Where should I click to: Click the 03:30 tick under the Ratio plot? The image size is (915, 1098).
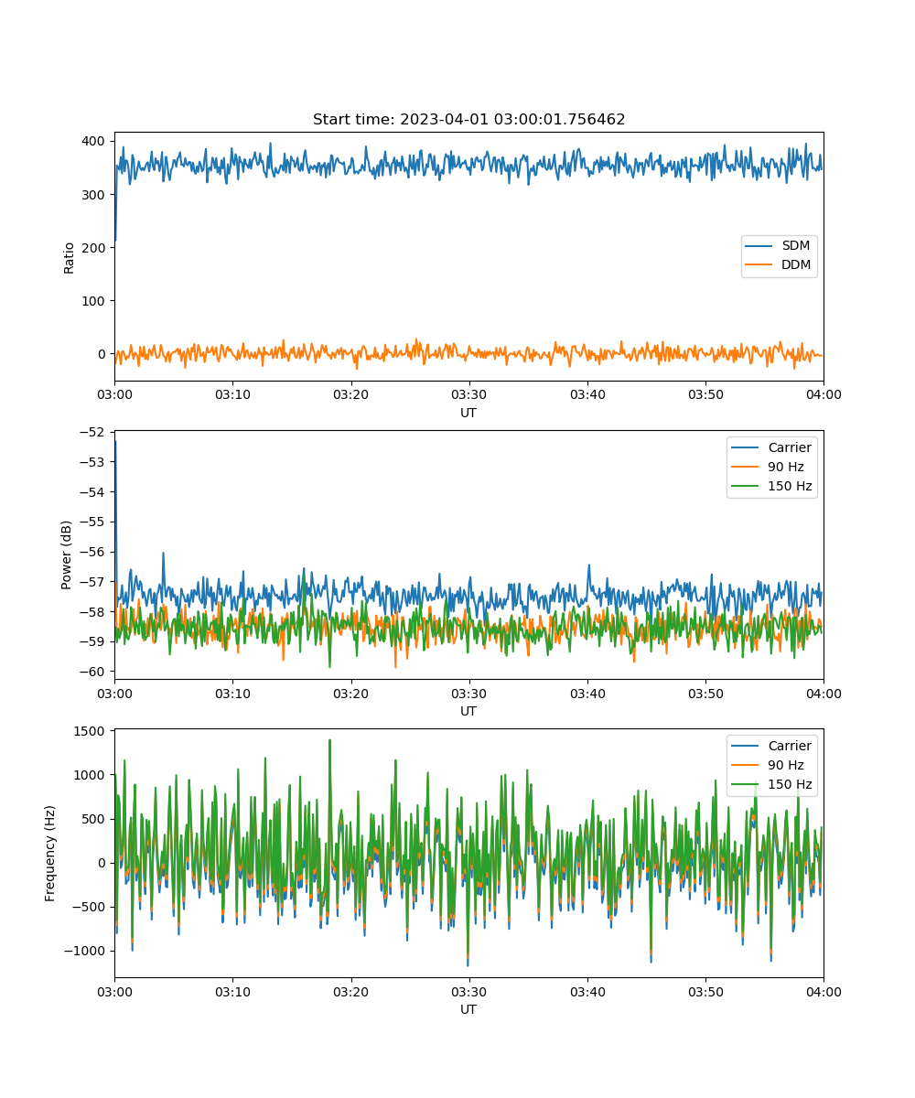[468, 394]
